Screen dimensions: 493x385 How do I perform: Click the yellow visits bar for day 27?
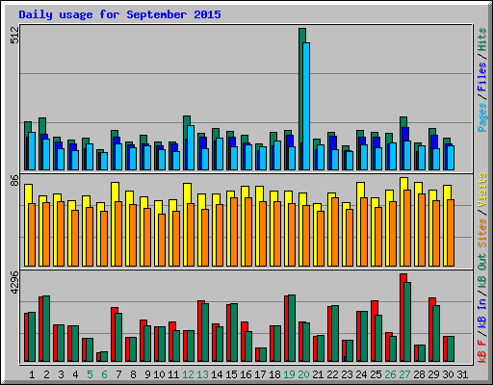[x=402, y=221]
